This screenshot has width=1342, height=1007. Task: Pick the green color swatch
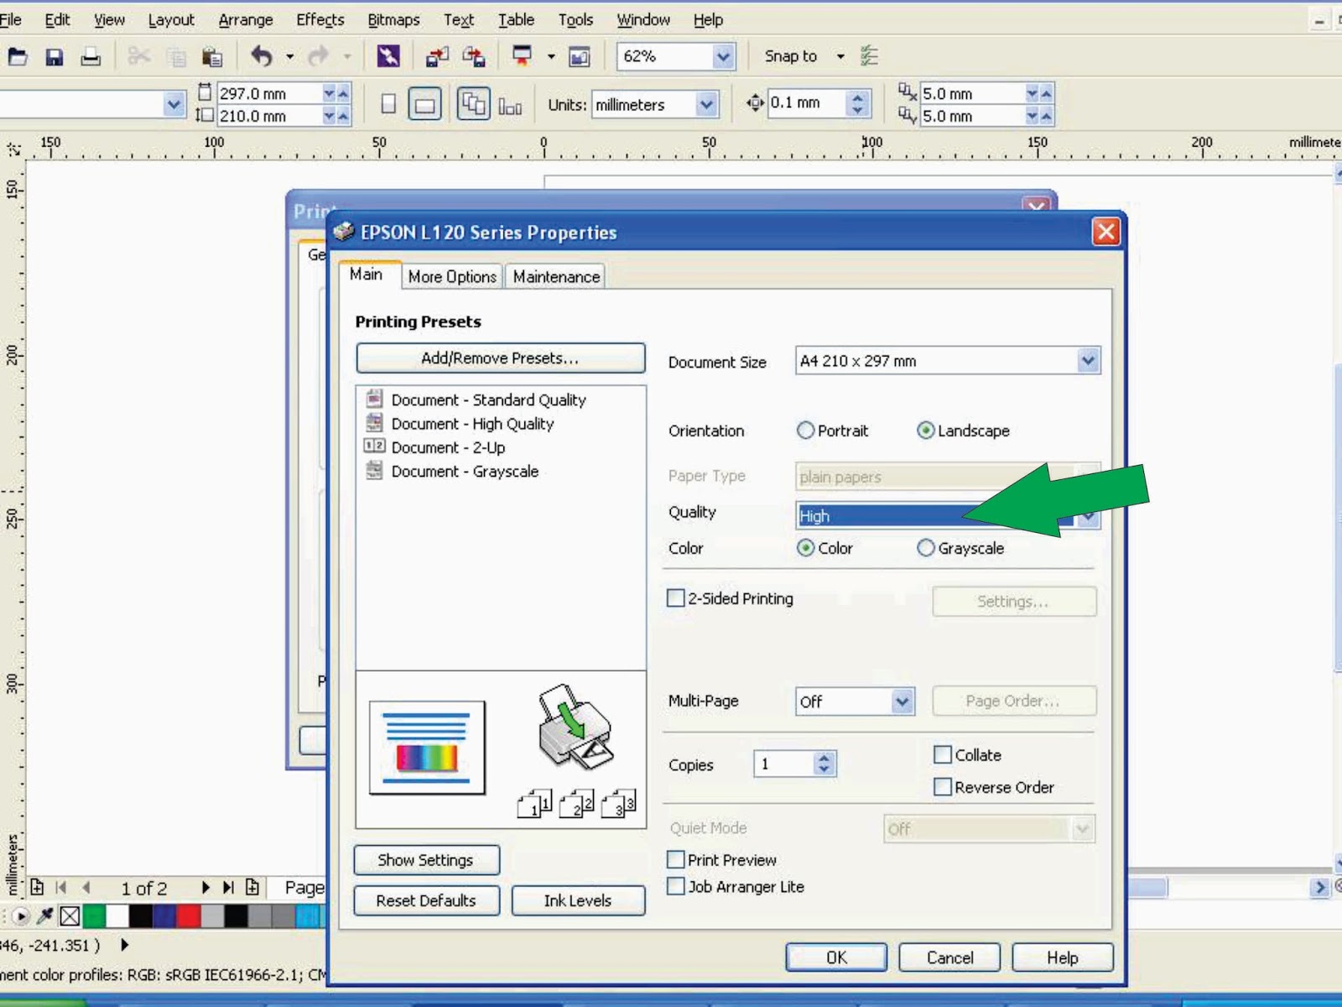click(94, 916)
